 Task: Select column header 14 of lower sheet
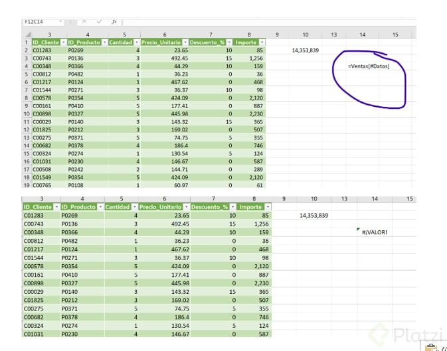coord(375,199)
